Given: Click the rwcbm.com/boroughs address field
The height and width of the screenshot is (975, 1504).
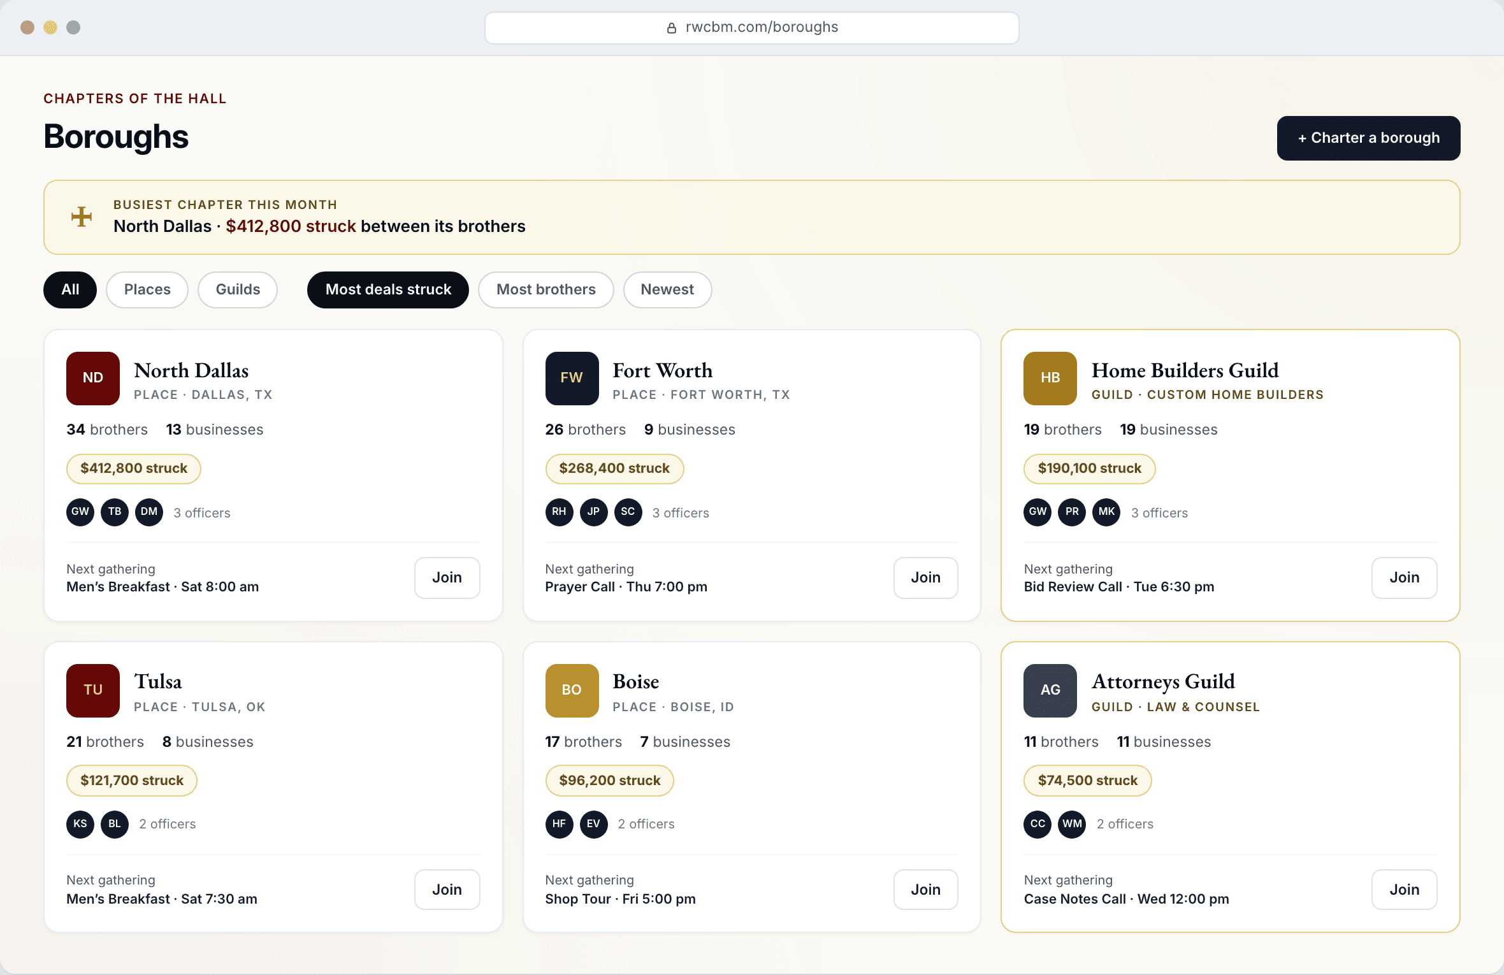Looking at the screenshot, I should [752, 27].
